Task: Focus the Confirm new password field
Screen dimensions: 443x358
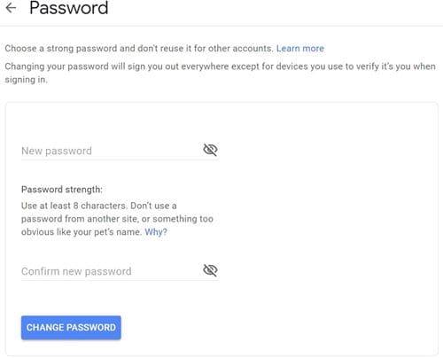Action: click(x=111, y=271)
